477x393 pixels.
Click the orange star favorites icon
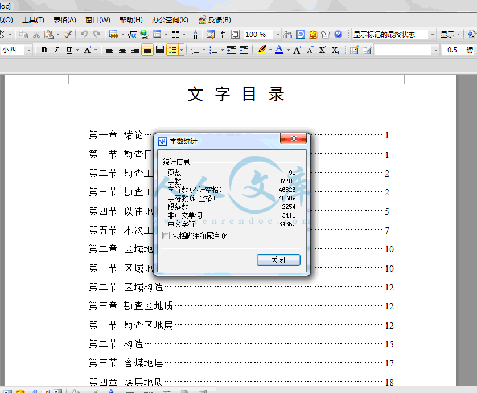(312, 34)
